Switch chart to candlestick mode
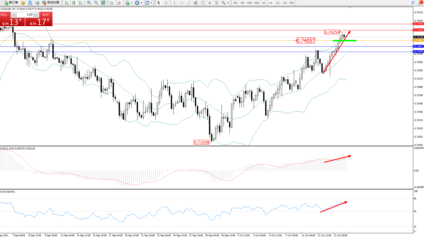 [x=74, y=3]
